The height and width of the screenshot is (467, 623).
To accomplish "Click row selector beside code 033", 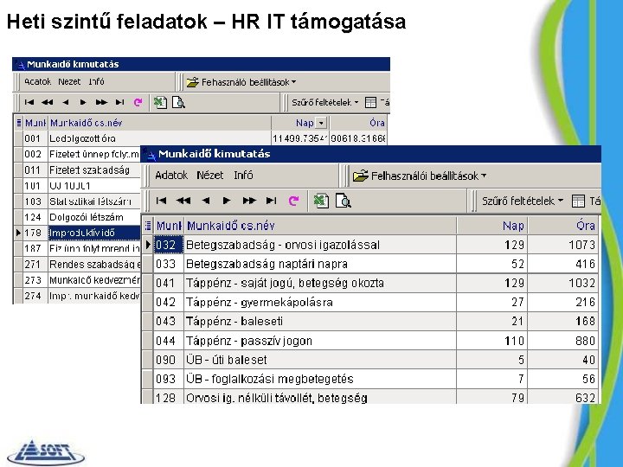I will coord(148,264).
